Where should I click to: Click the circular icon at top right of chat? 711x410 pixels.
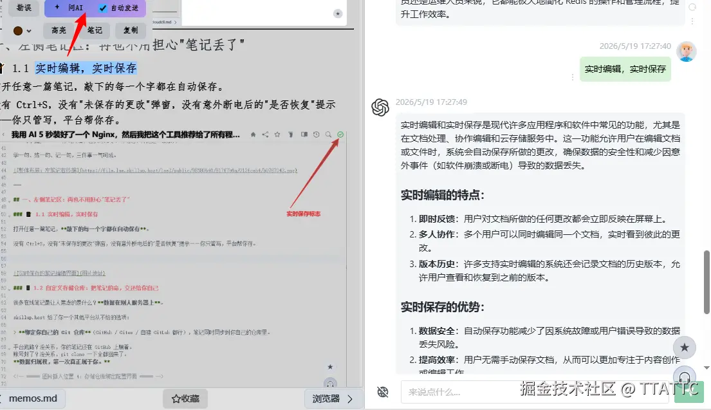(692, 7)
